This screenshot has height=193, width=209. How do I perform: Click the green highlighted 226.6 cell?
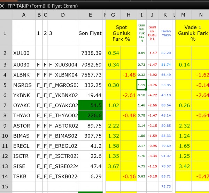tap(90, 115)
